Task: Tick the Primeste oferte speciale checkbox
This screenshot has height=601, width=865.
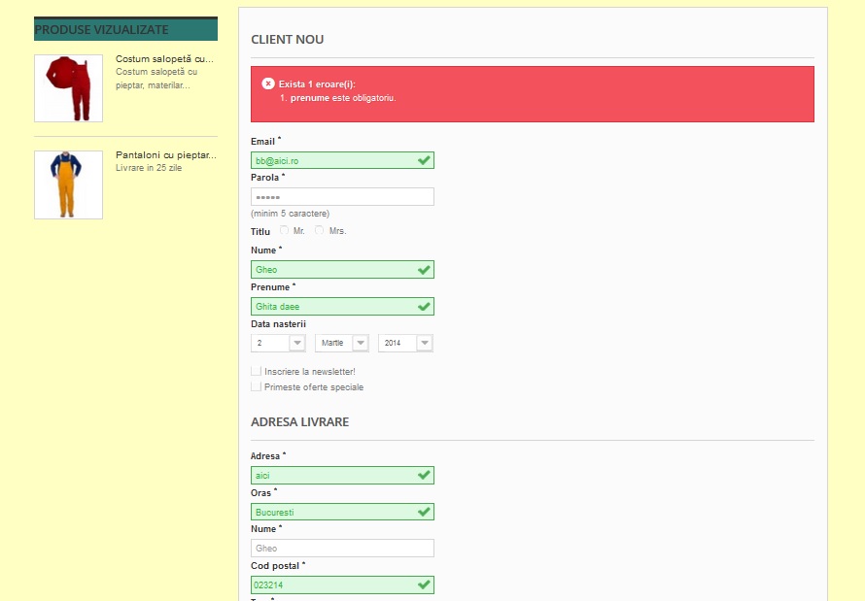Action: 256,386
